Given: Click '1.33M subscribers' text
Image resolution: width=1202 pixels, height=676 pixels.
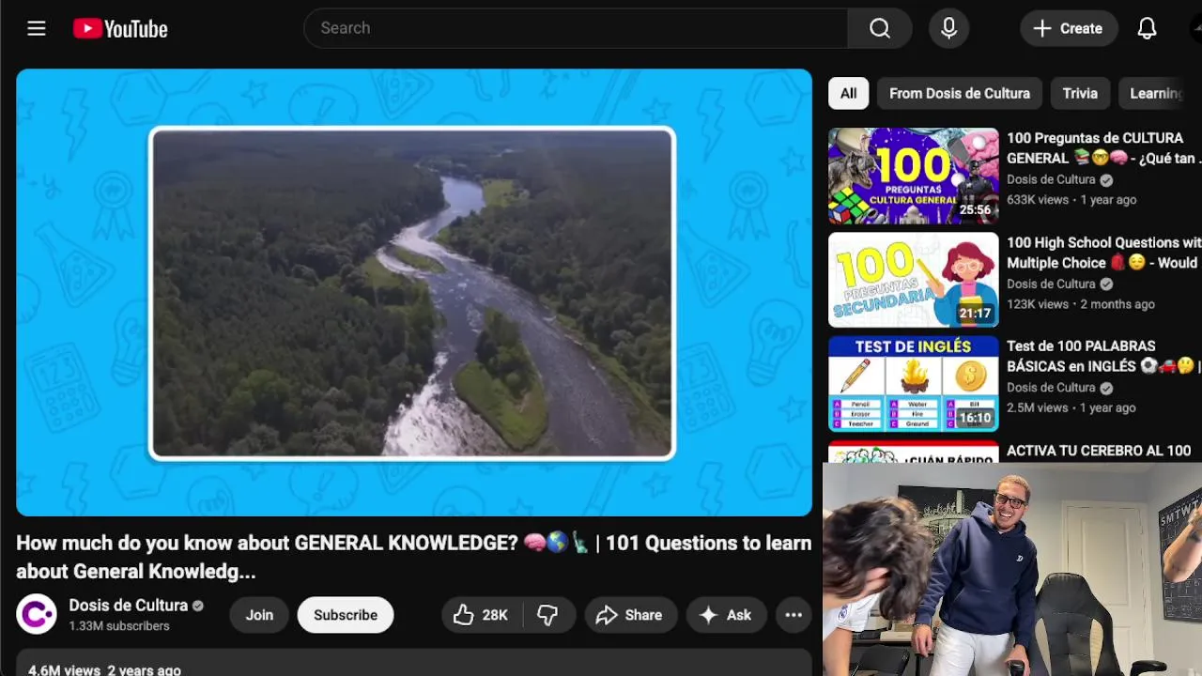Looking at the screenshot, I should (x=119, y=626).
